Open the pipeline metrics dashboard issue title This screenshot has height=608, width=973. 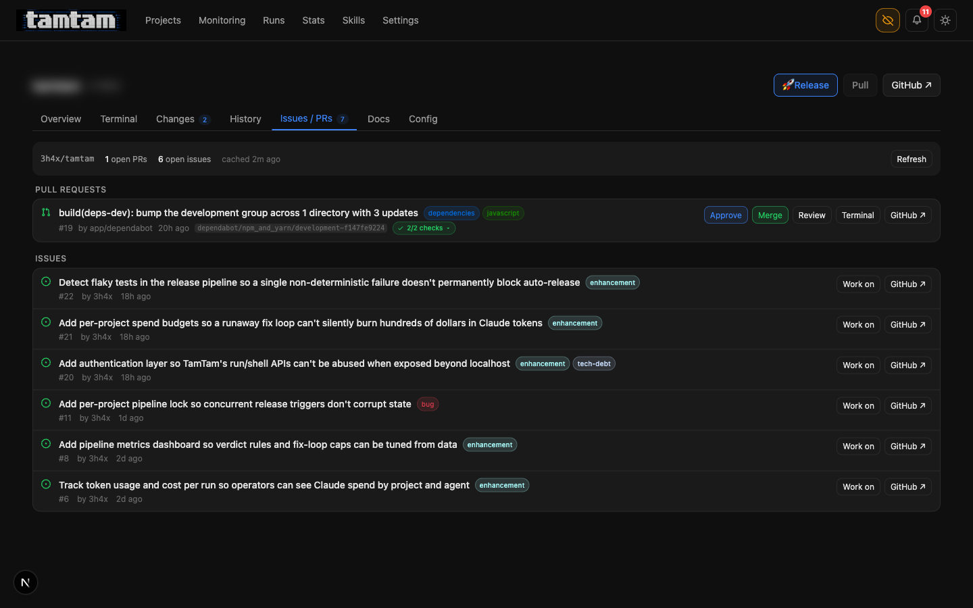pyautogui.click(x=258, y=445)
